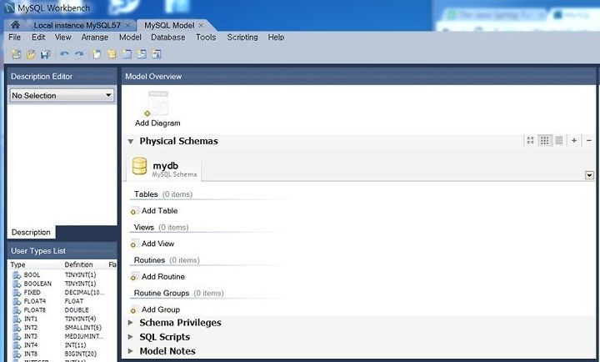
Task: Remove schema with the minus button
Action: point(589,141)
